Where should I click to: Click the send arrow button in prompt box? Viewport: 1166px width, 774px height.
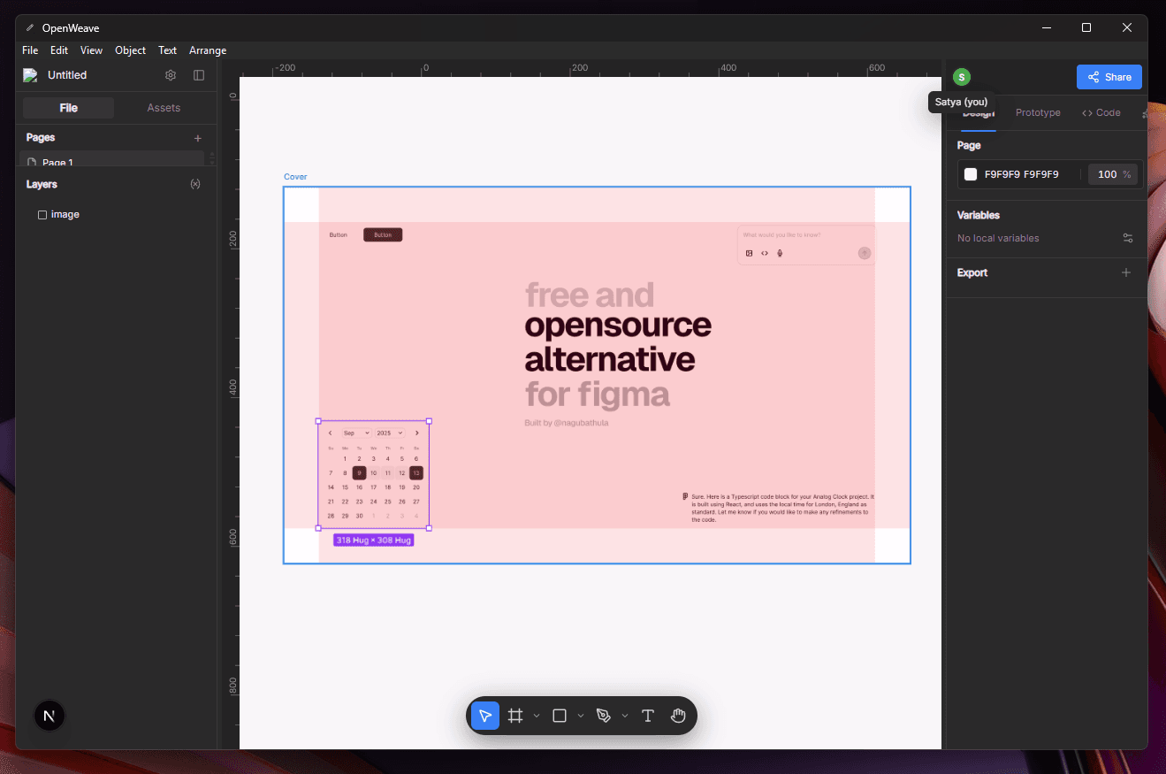point(865,253)
